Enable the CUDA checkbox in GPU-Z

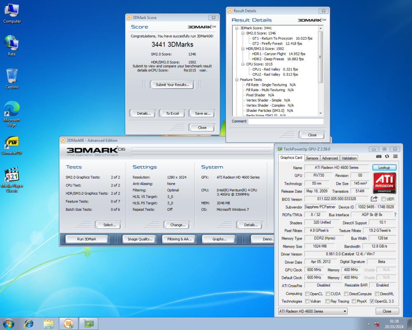click(x=328, y=294)
